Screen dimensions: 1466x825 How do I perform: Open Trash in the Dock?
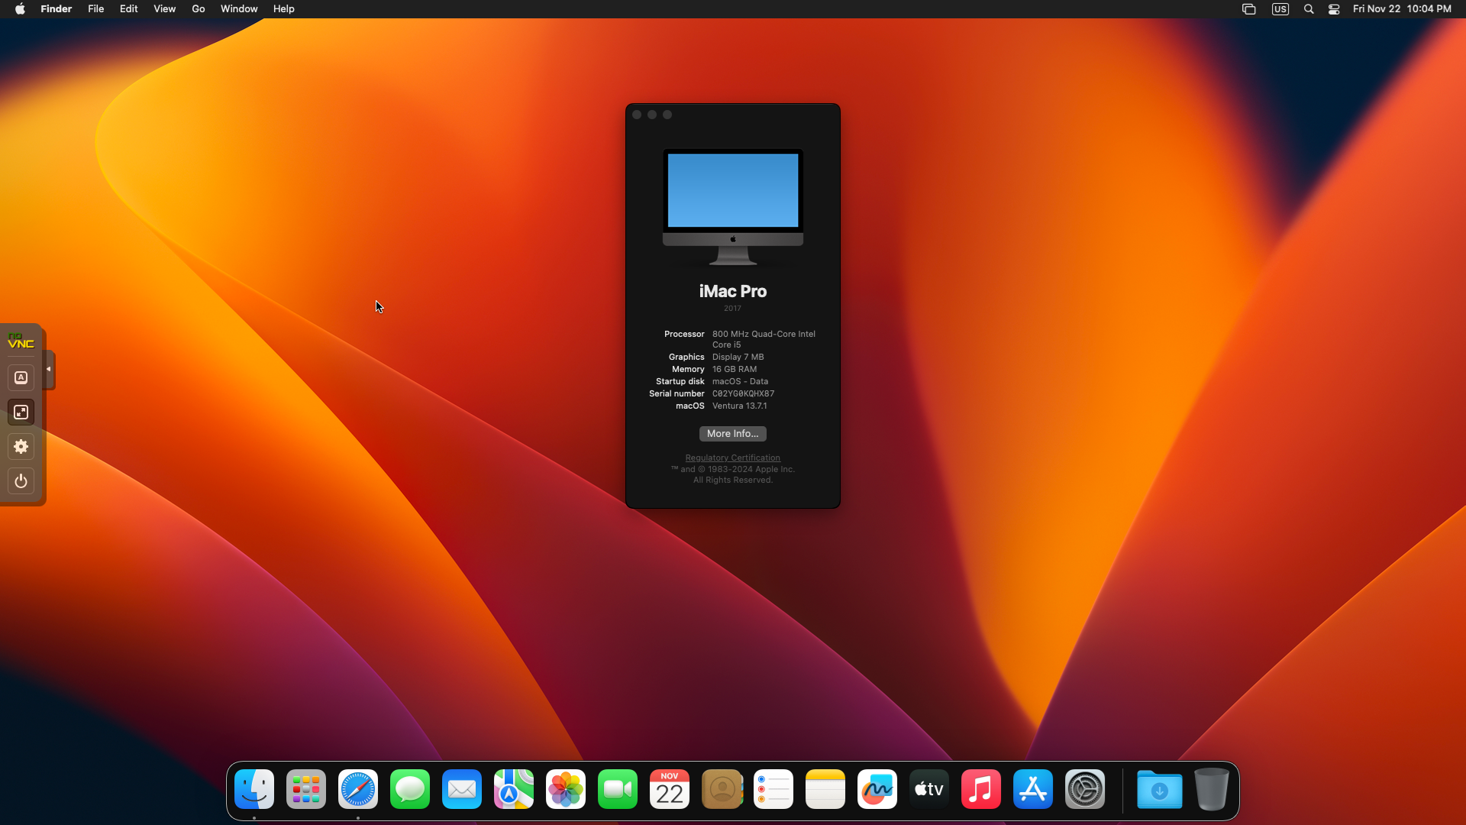(x=1212, y=789)
